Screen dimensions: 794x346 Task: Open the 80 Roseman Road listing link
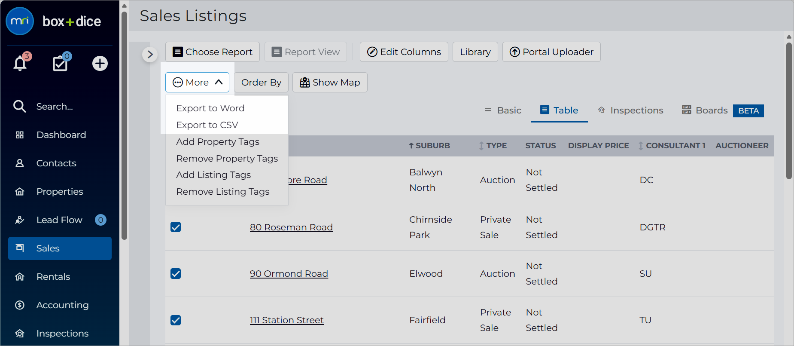coord(291,227)
